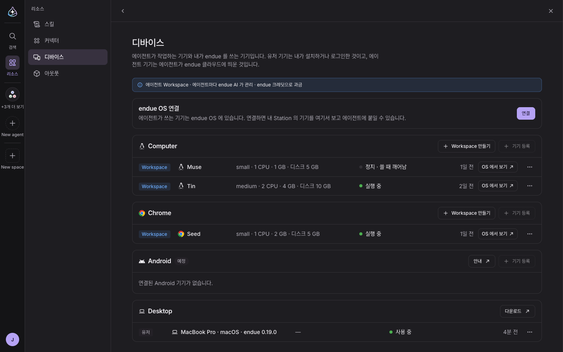Click the Workspace tag on Muse row
The image size is (563, 352).
coord(154,167)
